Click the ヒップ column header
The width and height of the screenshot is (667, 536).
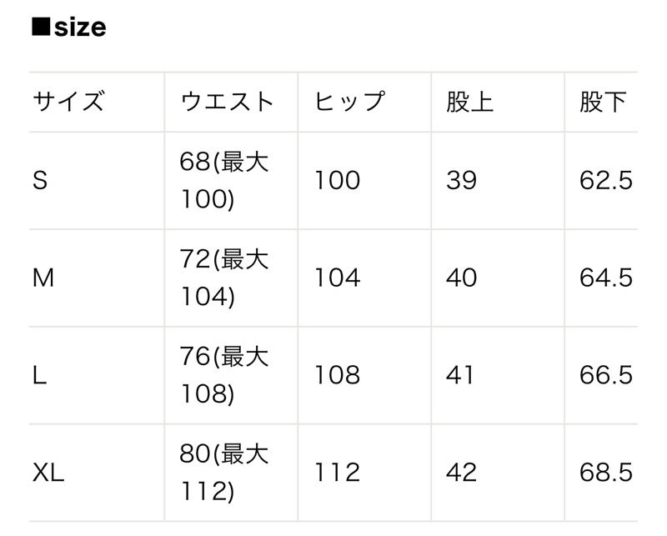[x=349, y=102]
